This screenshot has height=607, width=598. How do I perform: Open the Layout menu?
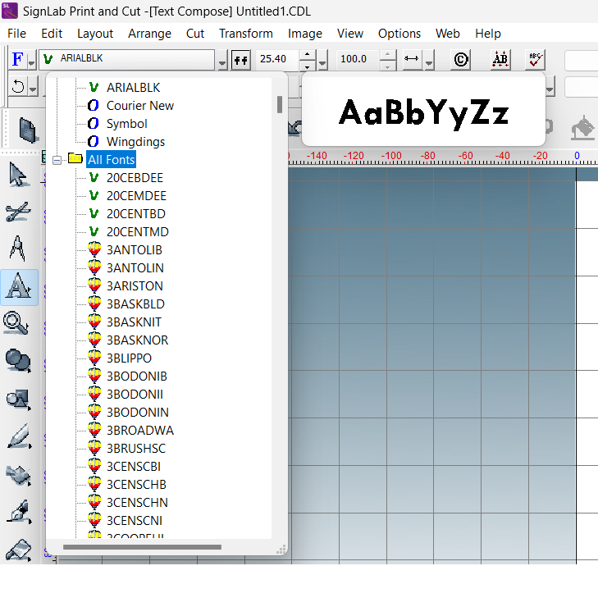point(95,34)
